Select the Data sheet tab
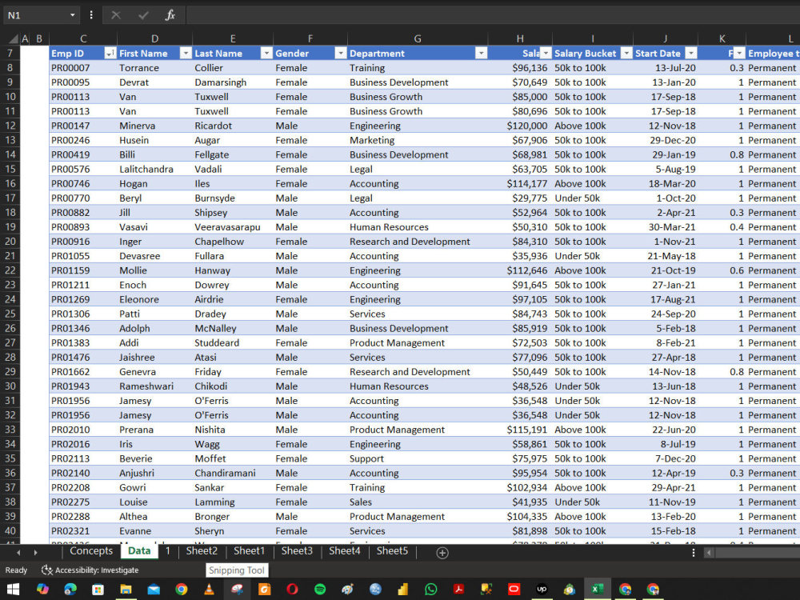 [x=139, y=551]
